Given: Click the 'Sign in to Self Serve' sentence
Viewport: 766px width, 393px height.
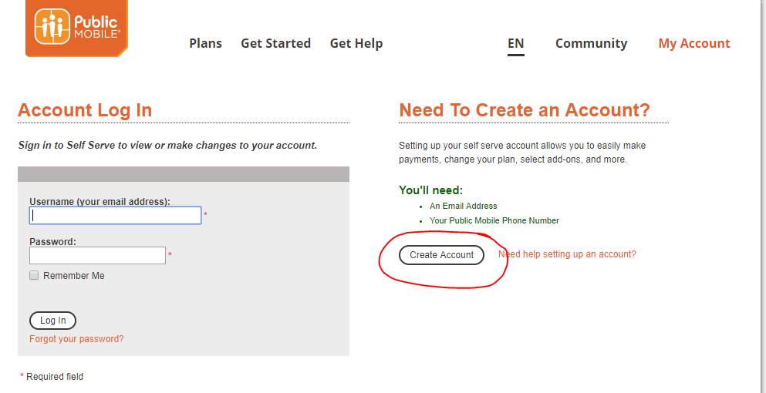Looking at the screenshot, I should pyautogui.click(x=167, y=146).
